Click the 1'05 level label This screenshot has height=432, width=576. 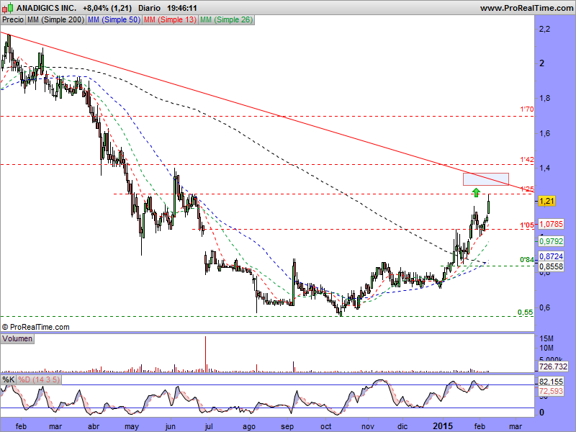coord(527,225)
